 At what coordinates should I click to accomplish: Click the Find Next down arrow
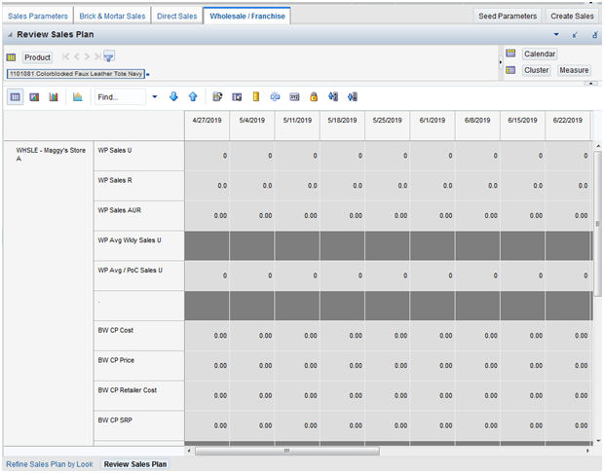[173, 96]
